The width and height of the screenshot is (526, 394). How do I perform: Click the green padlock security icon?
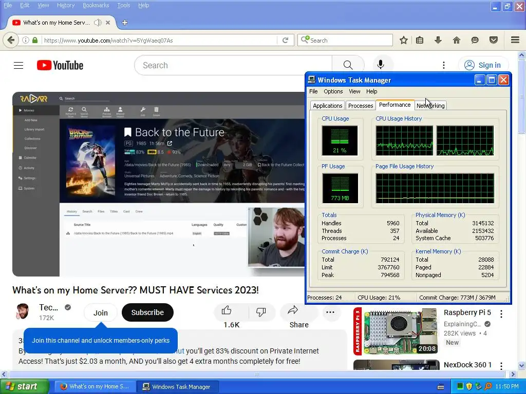pyautogui.click(x=35, y=40)
